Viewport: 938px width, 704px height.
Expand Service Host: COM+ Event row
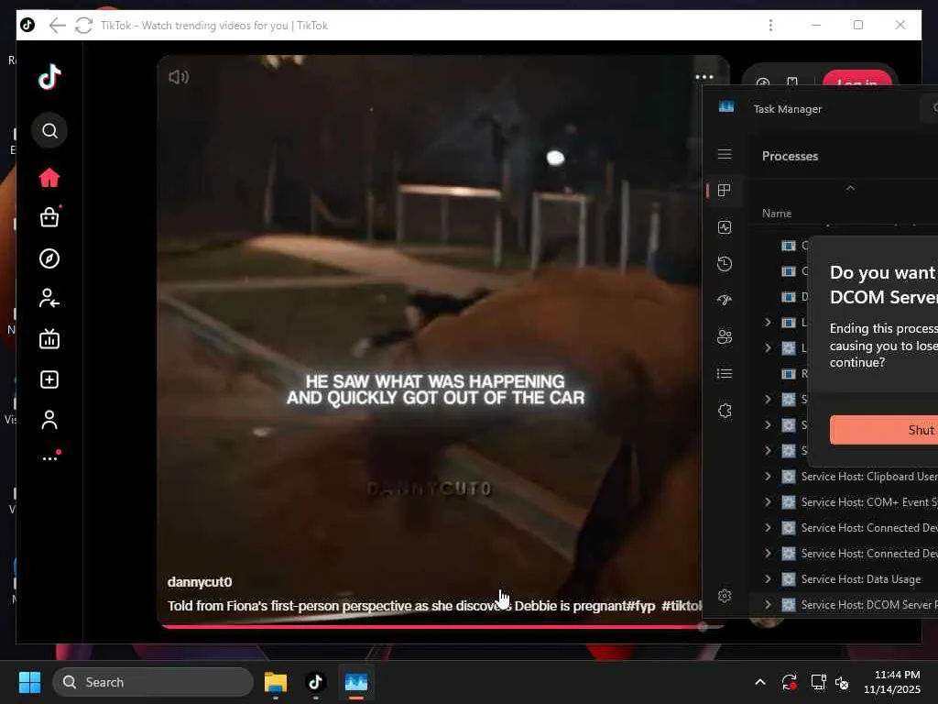tap(769, 502)
